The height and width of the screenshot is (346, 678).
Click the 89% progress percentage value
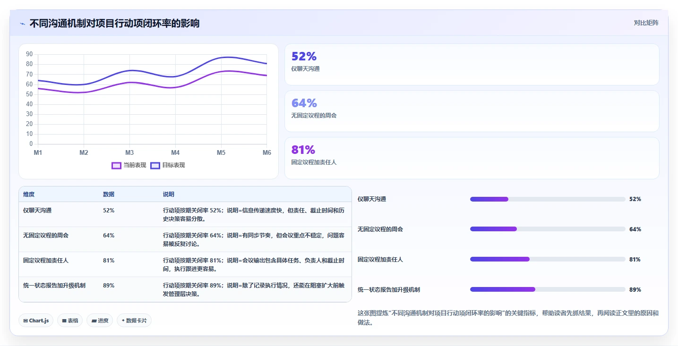click(635, 289)
